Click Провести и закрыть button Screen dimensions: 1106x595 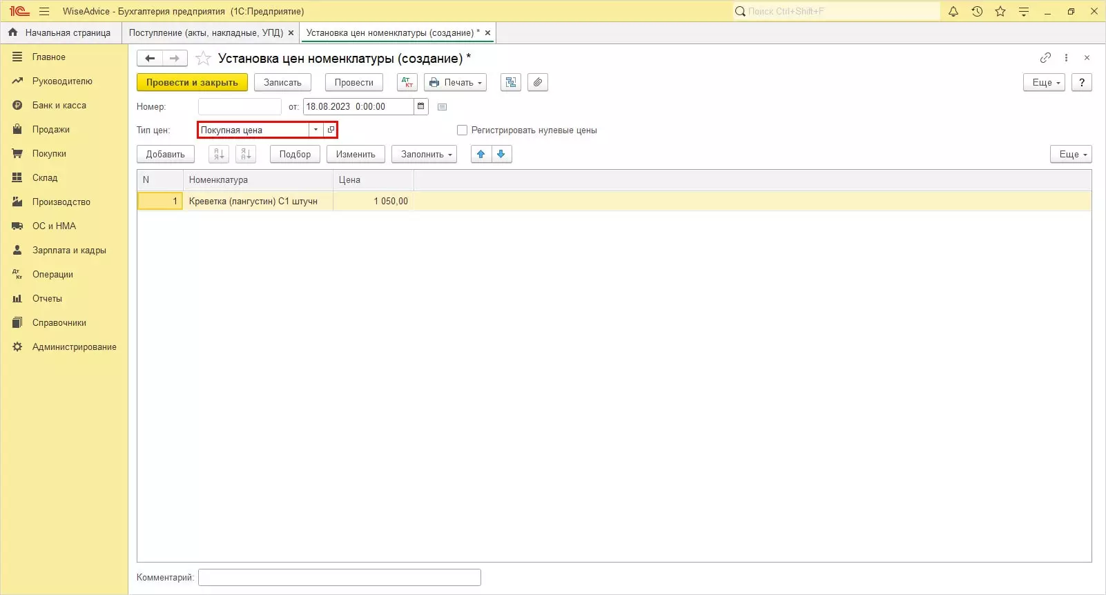pyautogui.click(x=192, y=83)
